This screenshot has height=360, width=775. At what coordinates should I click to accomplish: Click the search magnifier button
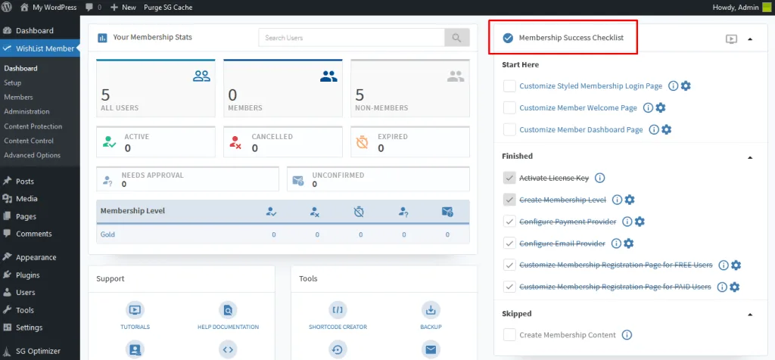click(x=456, y=38)
